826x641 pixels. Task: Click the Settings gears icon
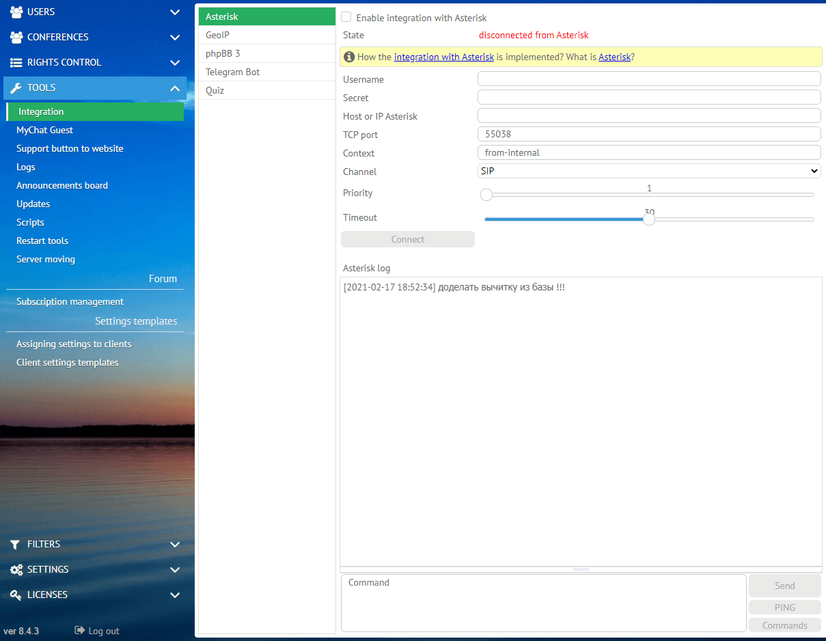pos(16,570)
